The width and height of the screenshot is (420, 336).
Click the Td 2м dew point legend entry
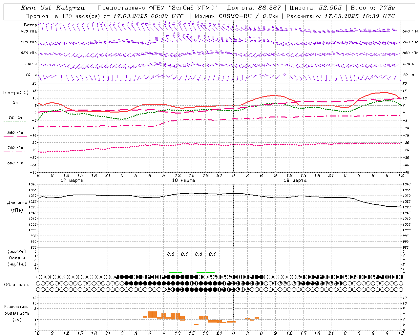(15, 117)
